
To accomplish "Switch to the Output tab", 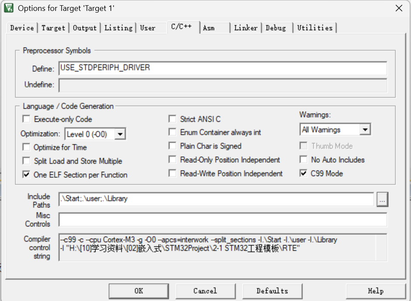I will (x=85, y=28).
